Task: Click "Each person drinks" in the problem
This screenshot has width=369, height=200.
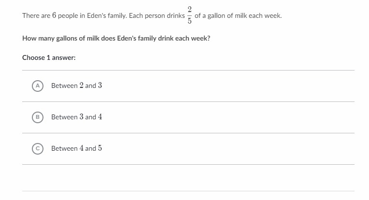Action: (157, 16)
